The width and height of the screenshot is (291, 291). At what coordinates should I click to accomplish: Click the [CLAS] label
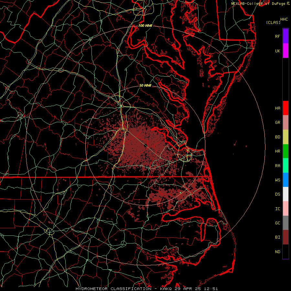273,22
